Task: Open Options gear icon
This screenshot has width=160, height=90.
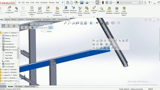Action: 110,2
